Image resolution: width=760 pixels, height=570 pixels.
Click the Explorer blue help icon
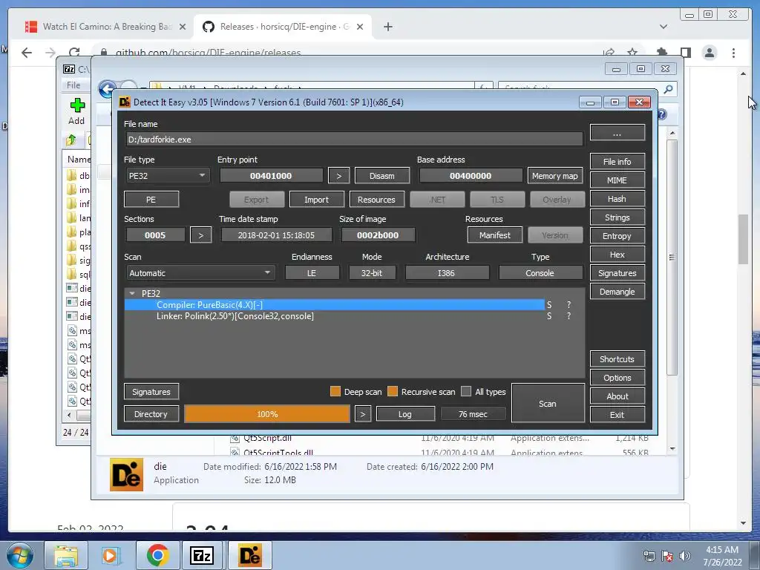tap(661, 114)
